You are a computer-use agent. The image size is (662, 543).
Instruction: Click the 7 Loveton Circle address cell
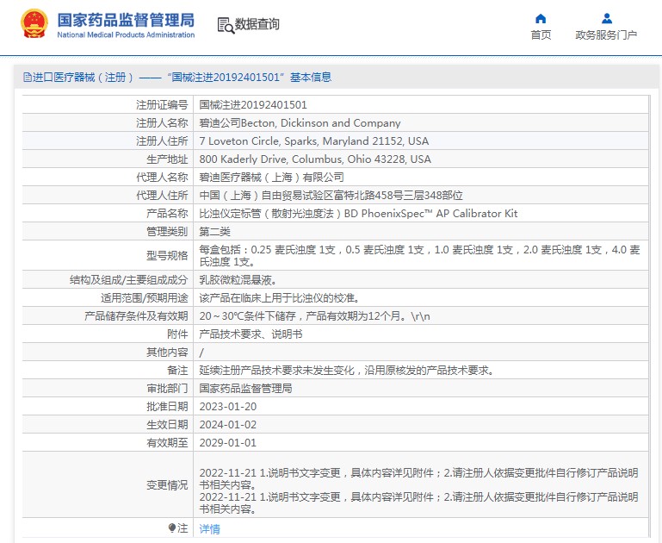tap(420, 141)
